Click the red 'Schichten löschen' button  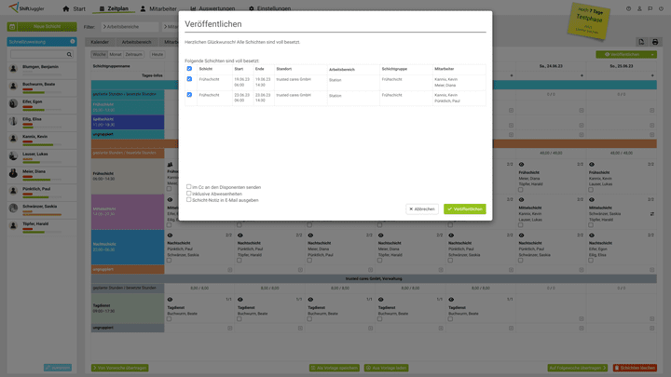click(x=636, y=368)
